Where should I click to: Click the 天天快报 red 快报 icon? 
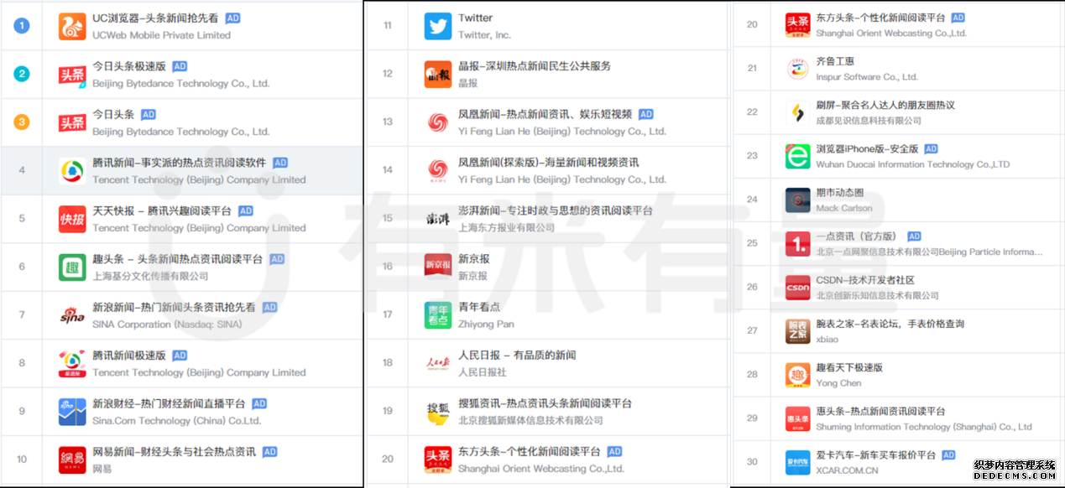(x=72, y=219)
